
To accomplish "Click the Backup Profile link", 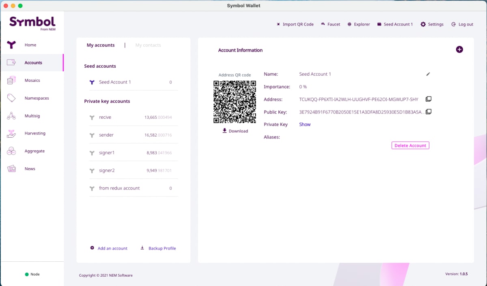I will (x=162, y=248).
